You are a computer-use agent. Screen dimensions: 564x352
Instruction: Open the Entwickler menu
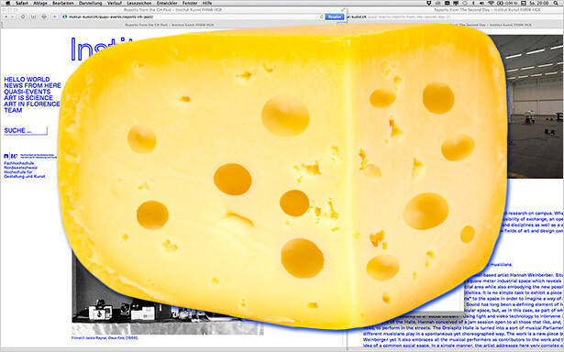(167, 3)
